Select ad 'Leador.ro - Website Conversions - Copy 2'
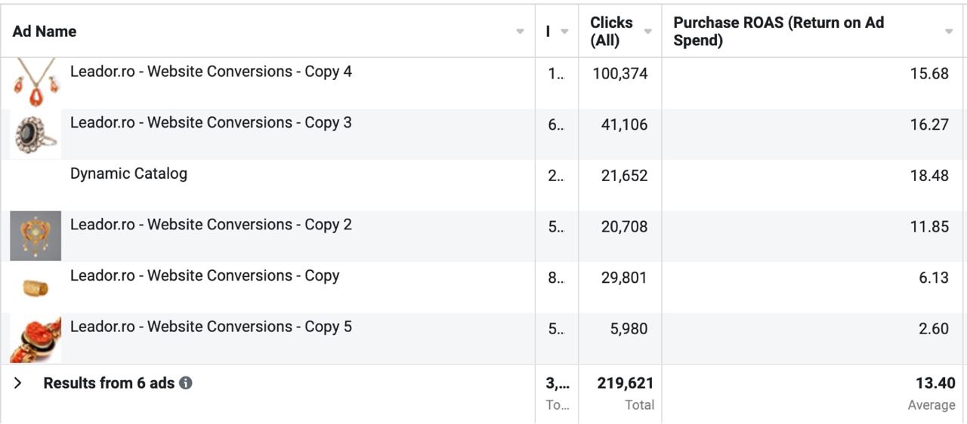This screenshot has height=424, width=967. [211, 224]
